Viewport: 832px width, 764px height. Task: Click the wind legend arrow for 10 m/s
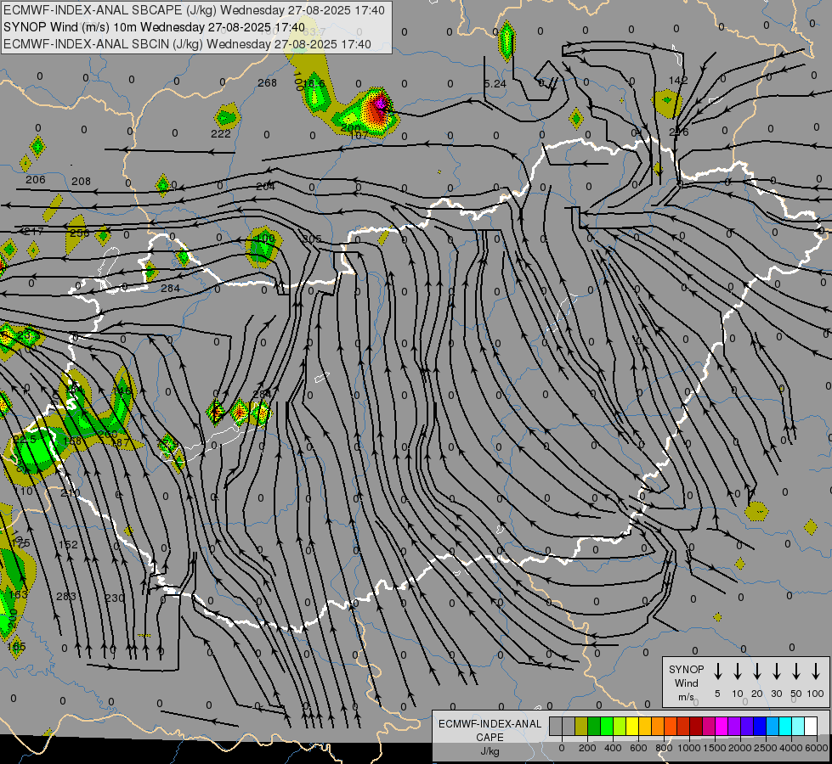pyautogui.click(x=737, y=671)
